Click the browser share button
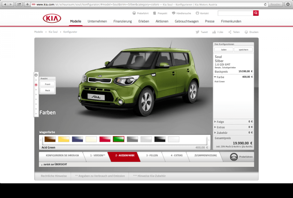This screenshot has height=198, width=293. click(19, 4)
